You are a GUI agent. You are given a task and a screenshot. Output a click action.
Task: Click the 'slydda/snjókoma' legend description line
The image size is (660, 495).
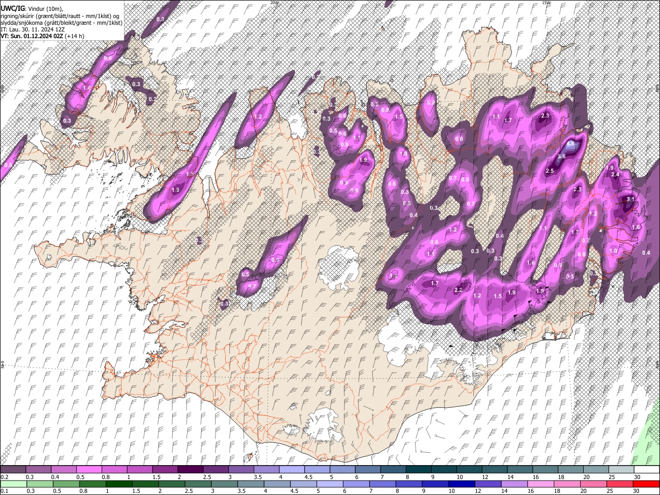coord(61,23)
